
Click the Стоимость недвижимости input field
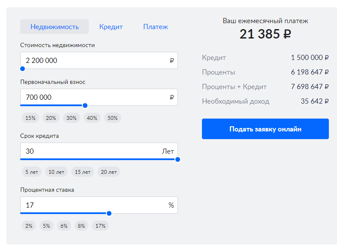coord(94,60)
